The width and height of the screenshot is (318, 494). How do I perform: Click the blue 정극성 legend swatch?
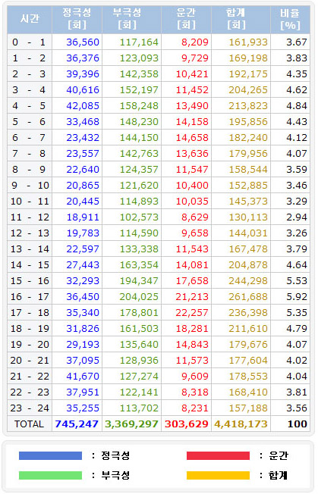tap(50, 455)
